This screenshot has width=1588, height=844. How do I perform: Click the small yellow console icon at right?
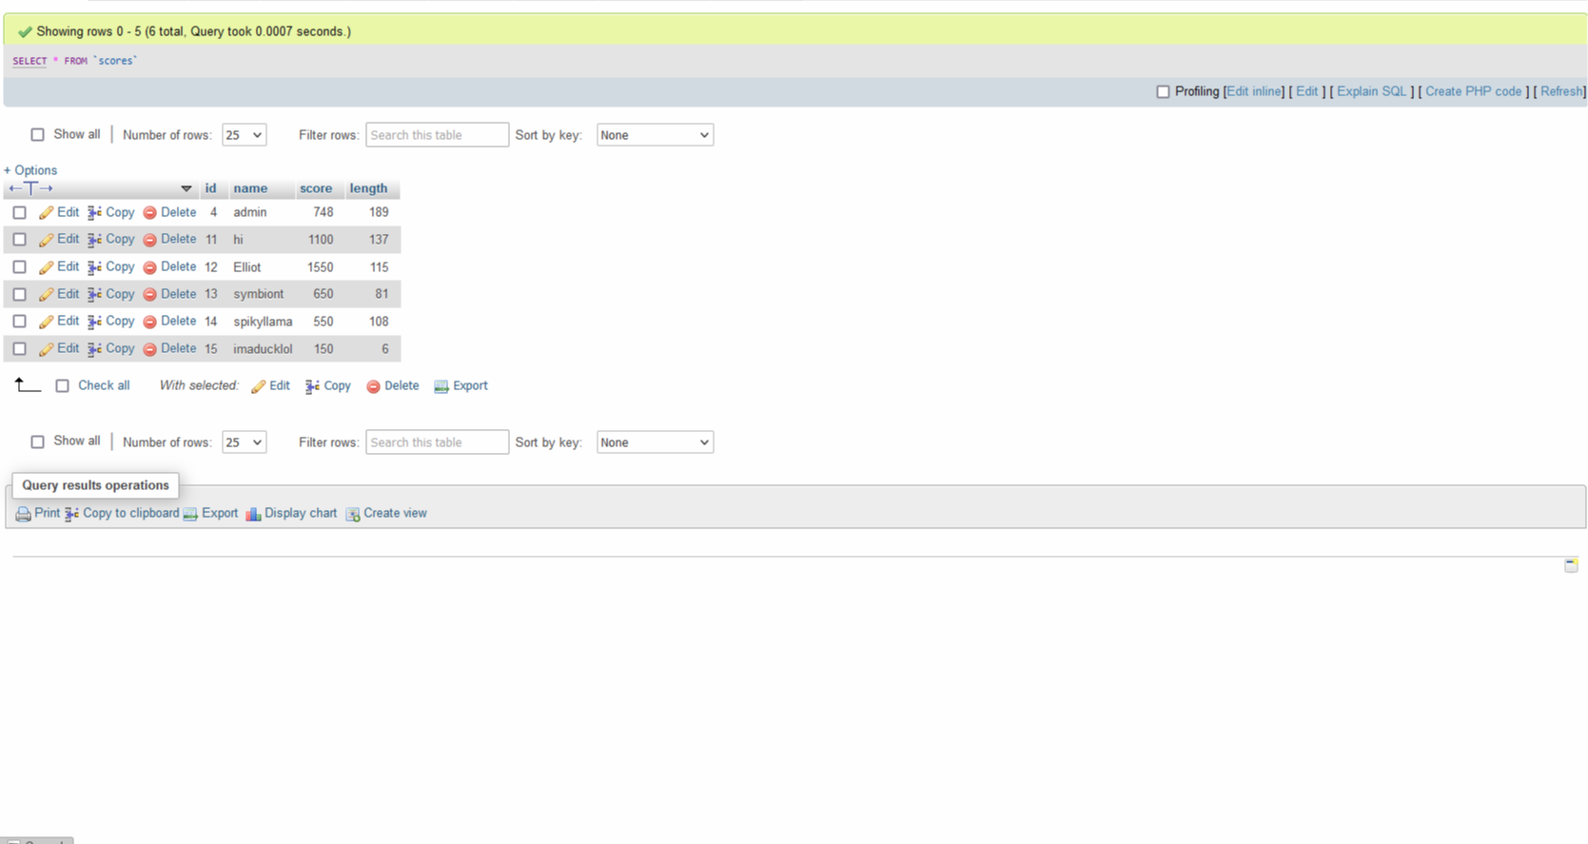pos(1571,565)
